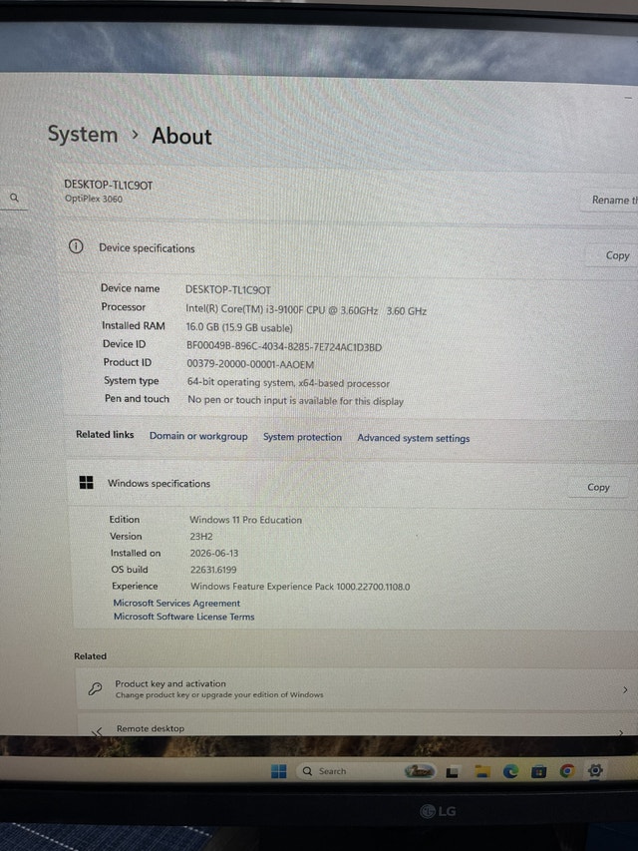The height and width of the screenshot is (851, 638).
Task: Open the Windows Start menu
Action: coord(278,771)
